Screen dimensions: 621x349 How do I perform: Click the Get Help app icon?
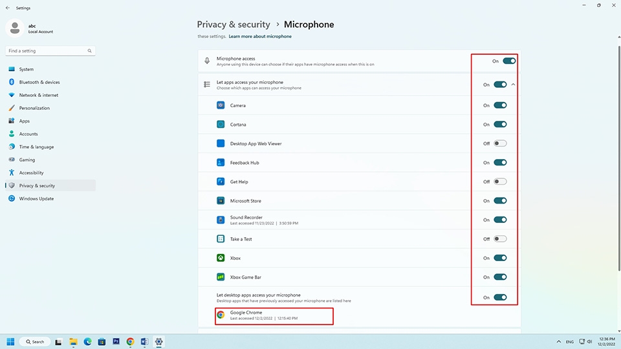221,182
